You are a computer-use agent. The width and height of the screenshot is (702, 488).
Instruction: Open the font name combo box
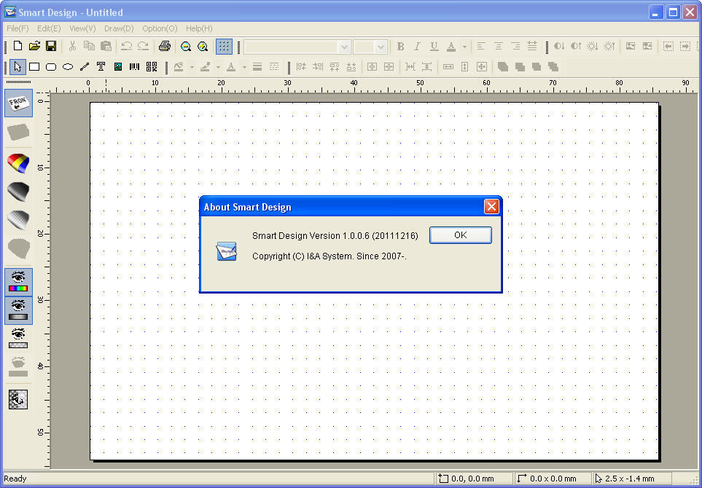coord(297,47)
